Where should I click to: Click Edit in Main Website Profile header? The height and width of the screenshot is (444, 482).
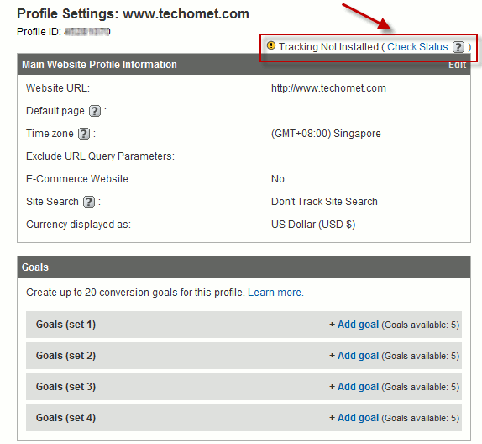coord(457,65)
